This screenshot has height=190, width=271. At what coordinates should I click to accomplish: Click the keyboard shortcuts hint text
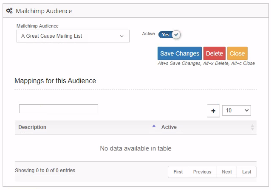[x=206, y=63]
